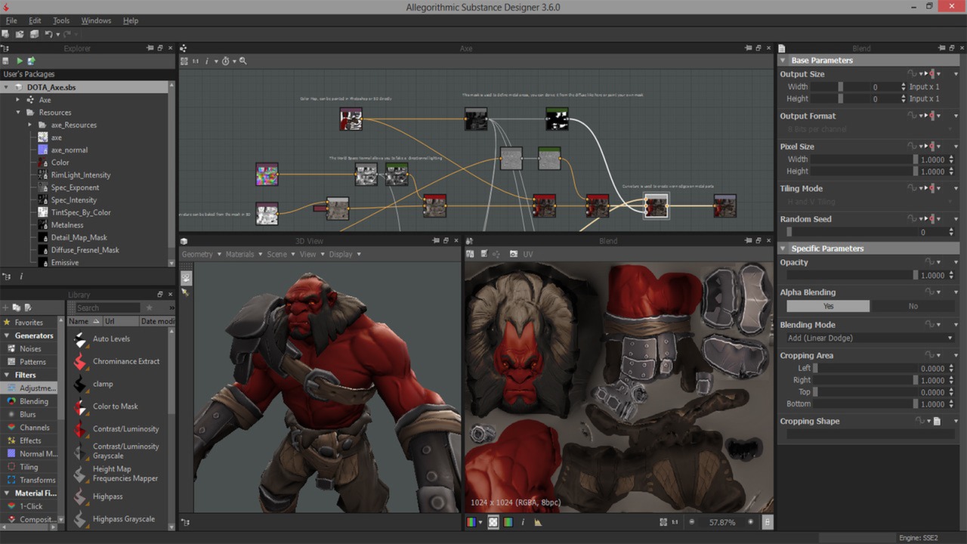Click the publish icon in Explorer toolbar
Viewport: 967px width, 544px height.
tap(32, 60)
